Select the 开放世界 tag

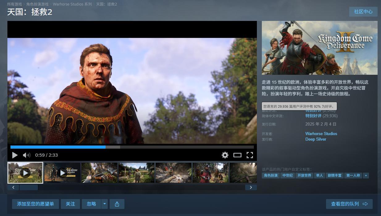coord(304,175)
